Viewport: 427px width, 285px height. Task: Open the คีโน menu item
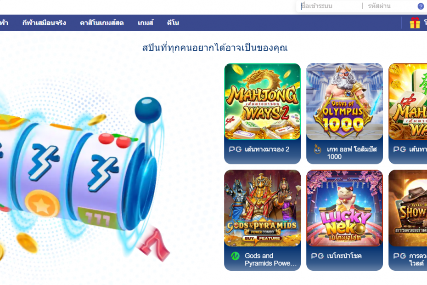[173, 23]
